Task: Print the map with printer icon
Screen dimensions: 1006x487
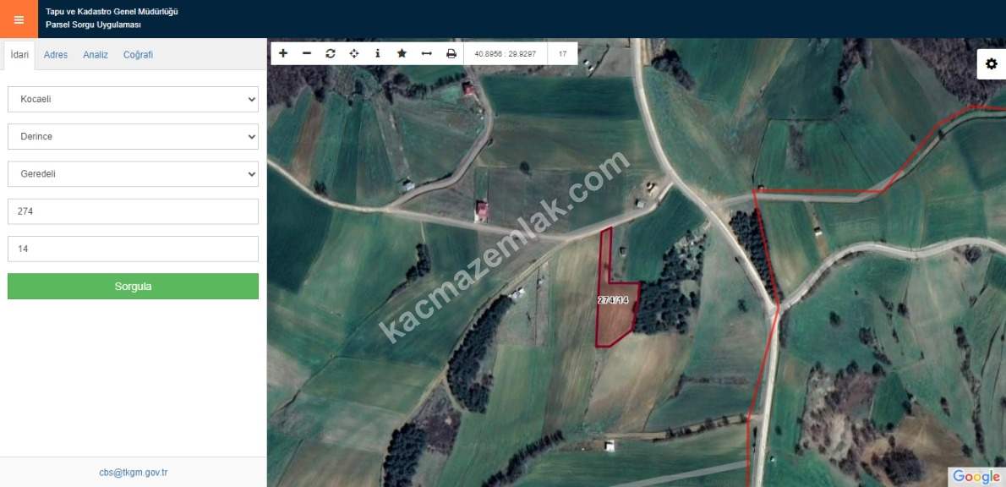Action: click(x=451, y=53)
